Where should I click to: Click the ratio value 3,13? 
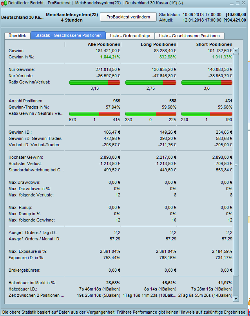pyautogui.click(x=94, y=88)
